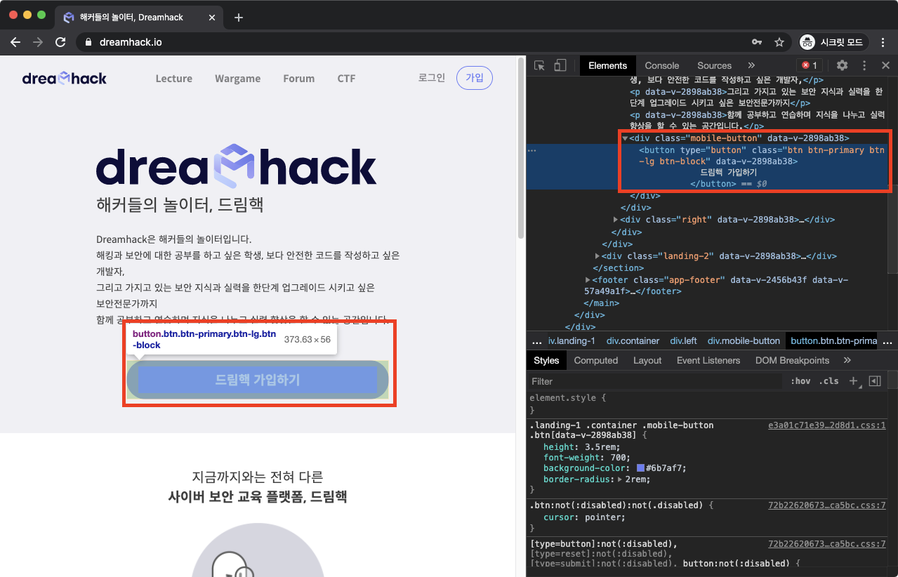Expand the div class "landing-2" node
Image resolution: width=898 pixels, height=577 pixels.
coord(597,256)
